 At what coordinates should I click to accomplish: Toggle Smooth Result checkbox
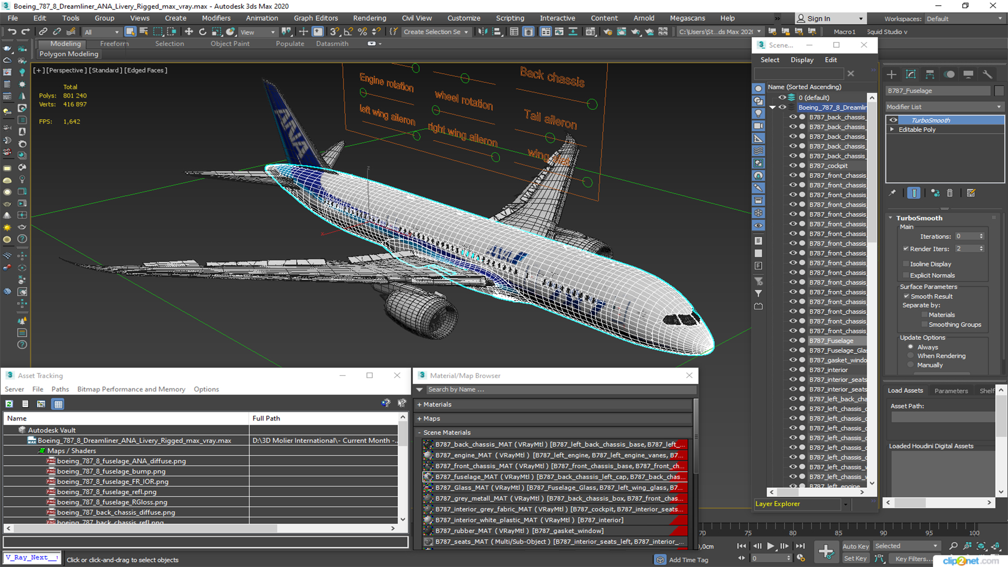click(x=906, y=297)
